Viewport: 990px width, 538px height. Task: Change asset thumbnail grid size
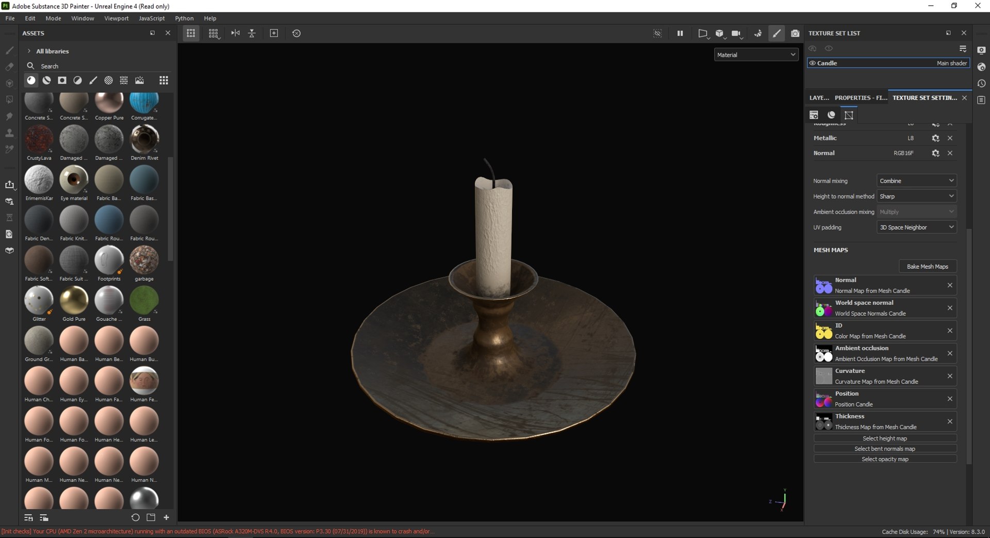click(163, 80)
